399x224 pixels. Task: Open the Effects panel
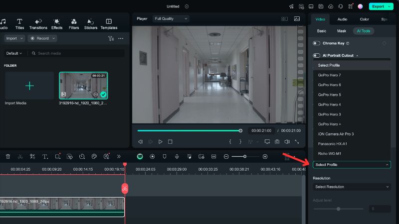click(x=57, y=24)
